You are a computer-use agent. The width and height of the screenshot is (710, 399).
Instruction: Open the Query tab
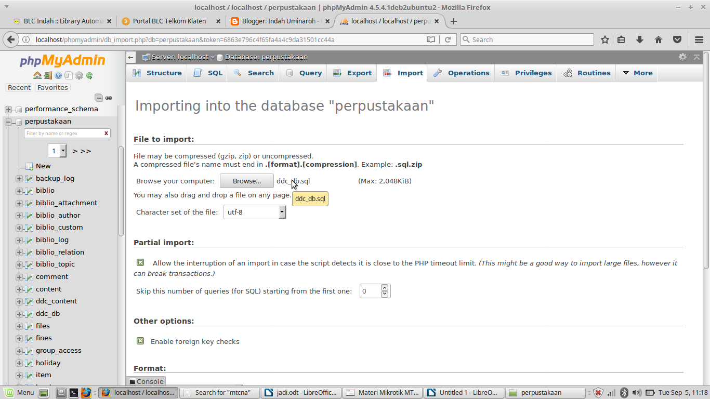[x=304, y=73]
